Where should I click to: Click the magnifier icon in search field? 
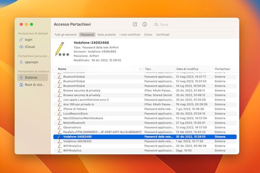(156, 25)
